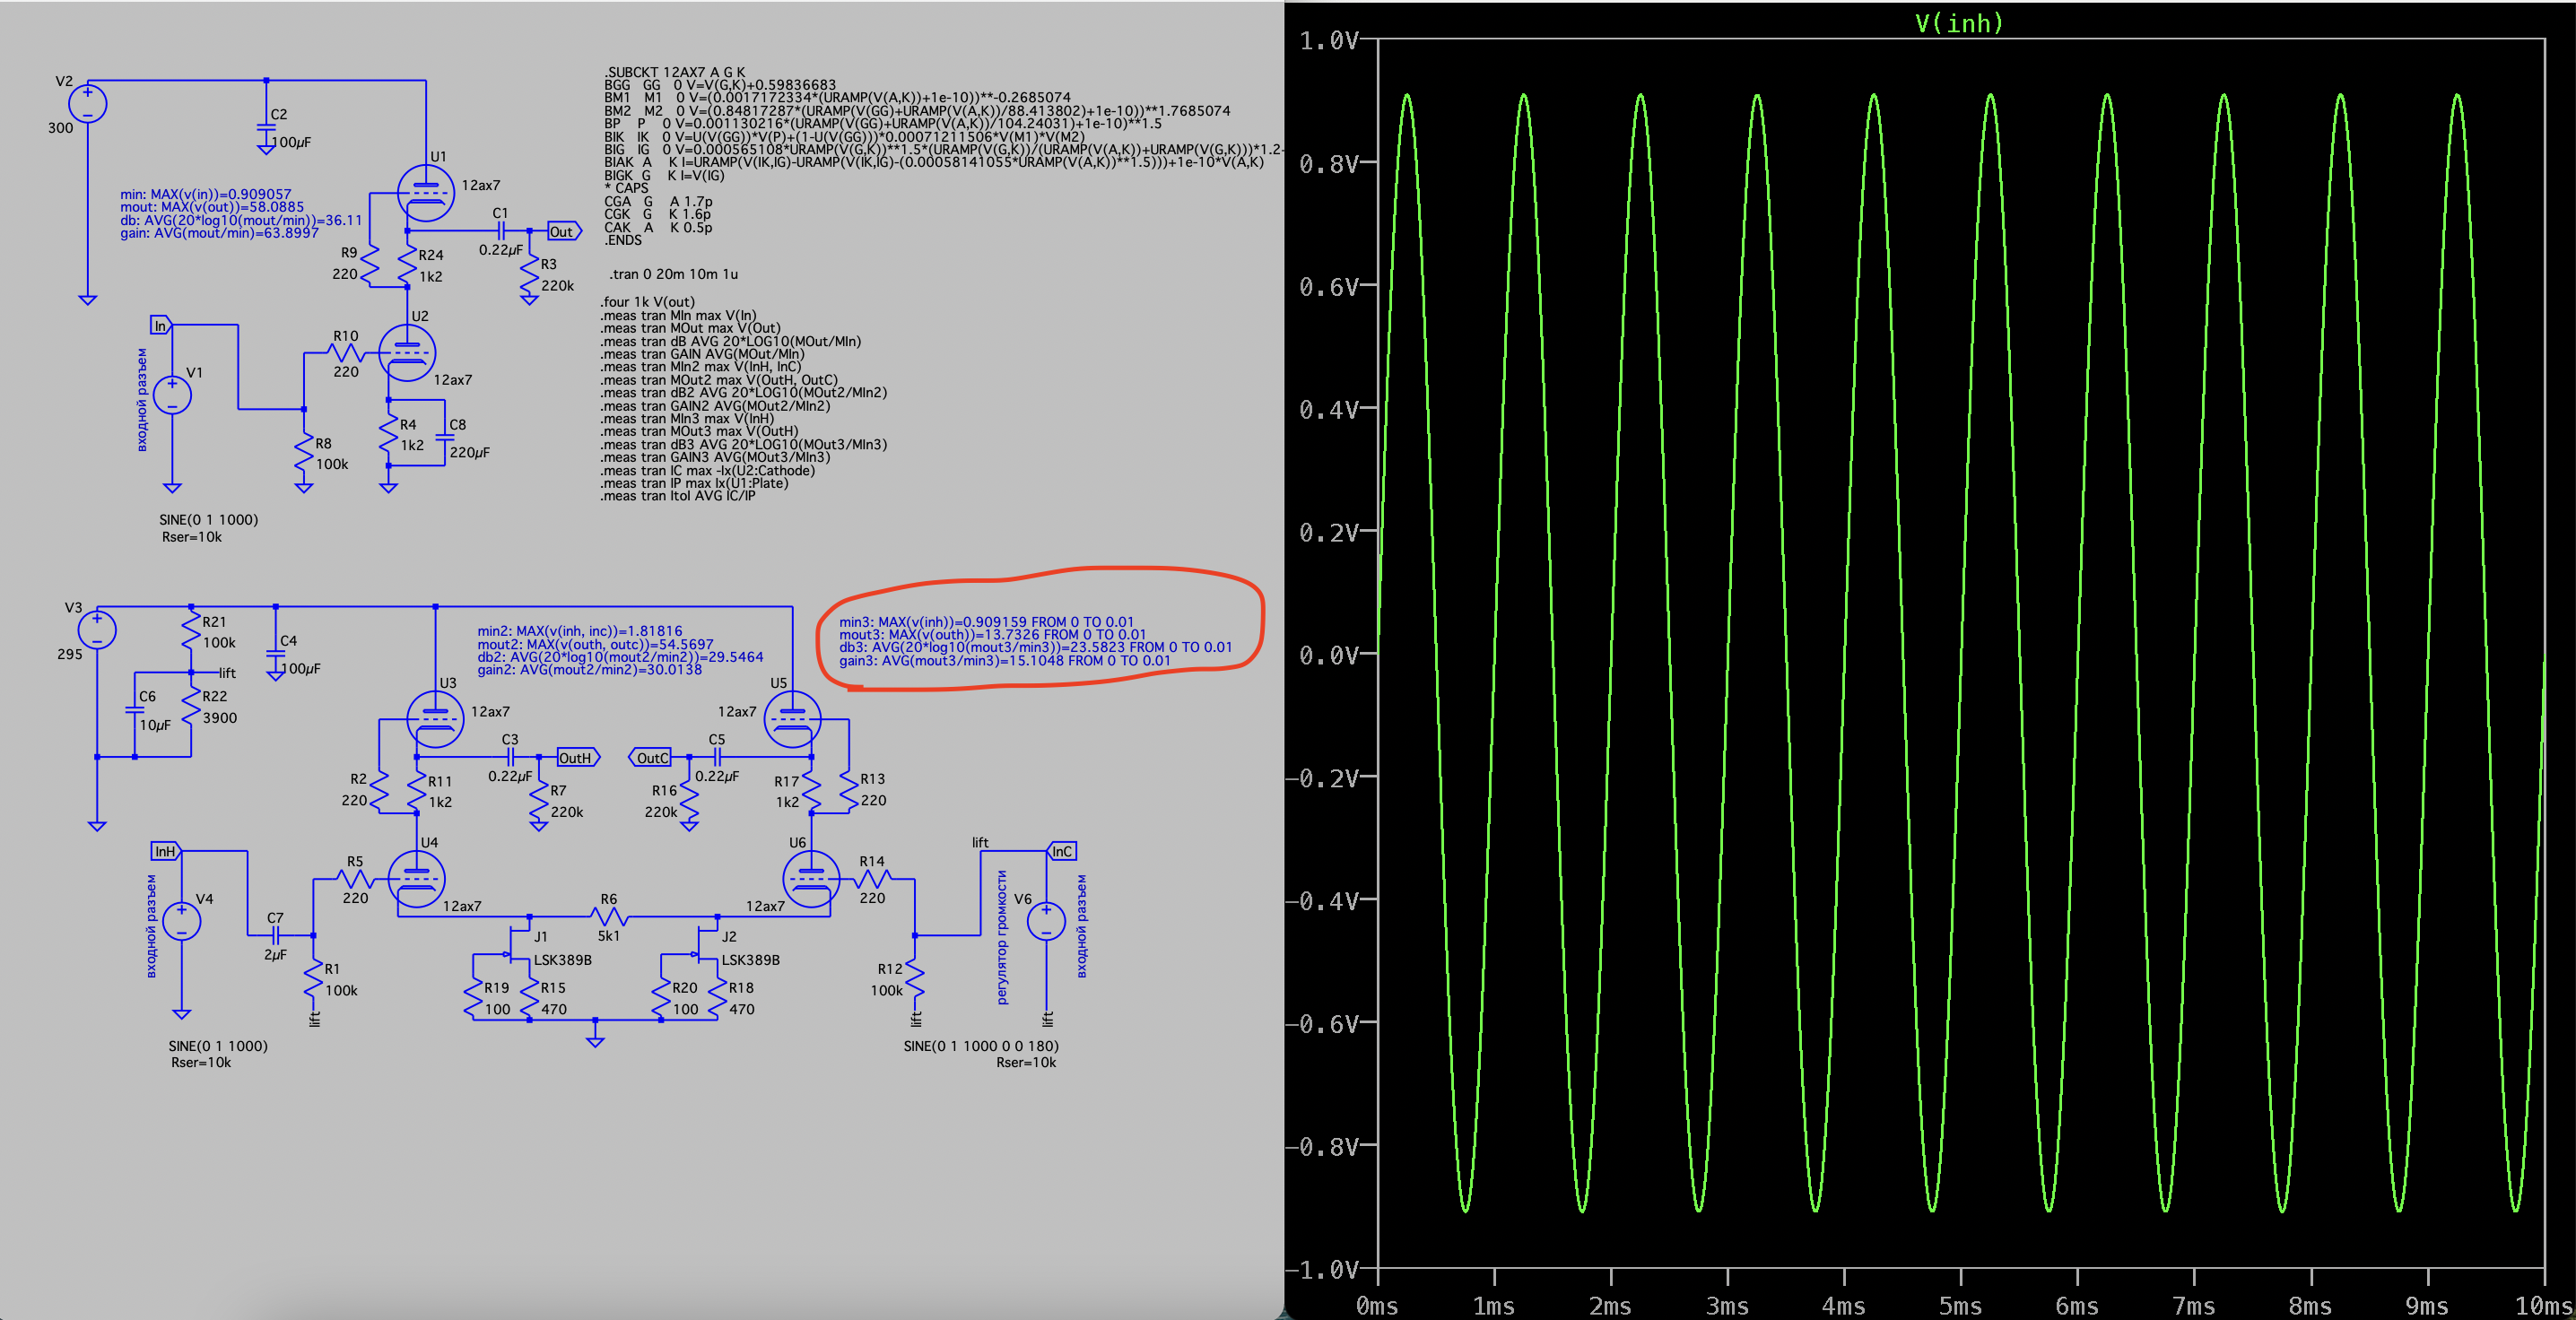Click the OutH output net label

(x=576, y=758)
